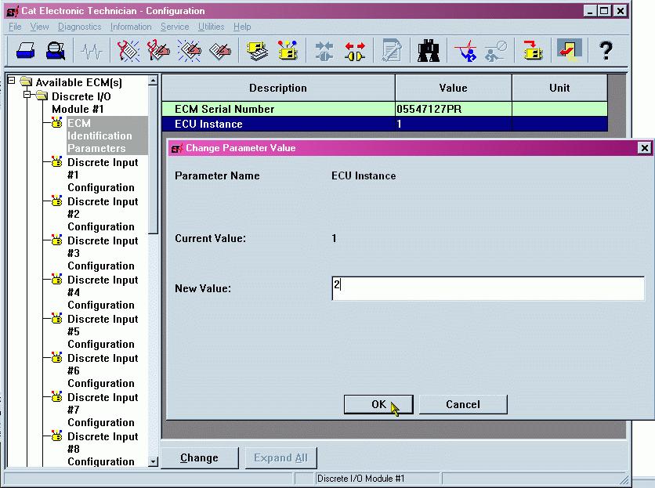
Task: Click the Unit column header
Action: coord(559,88)
